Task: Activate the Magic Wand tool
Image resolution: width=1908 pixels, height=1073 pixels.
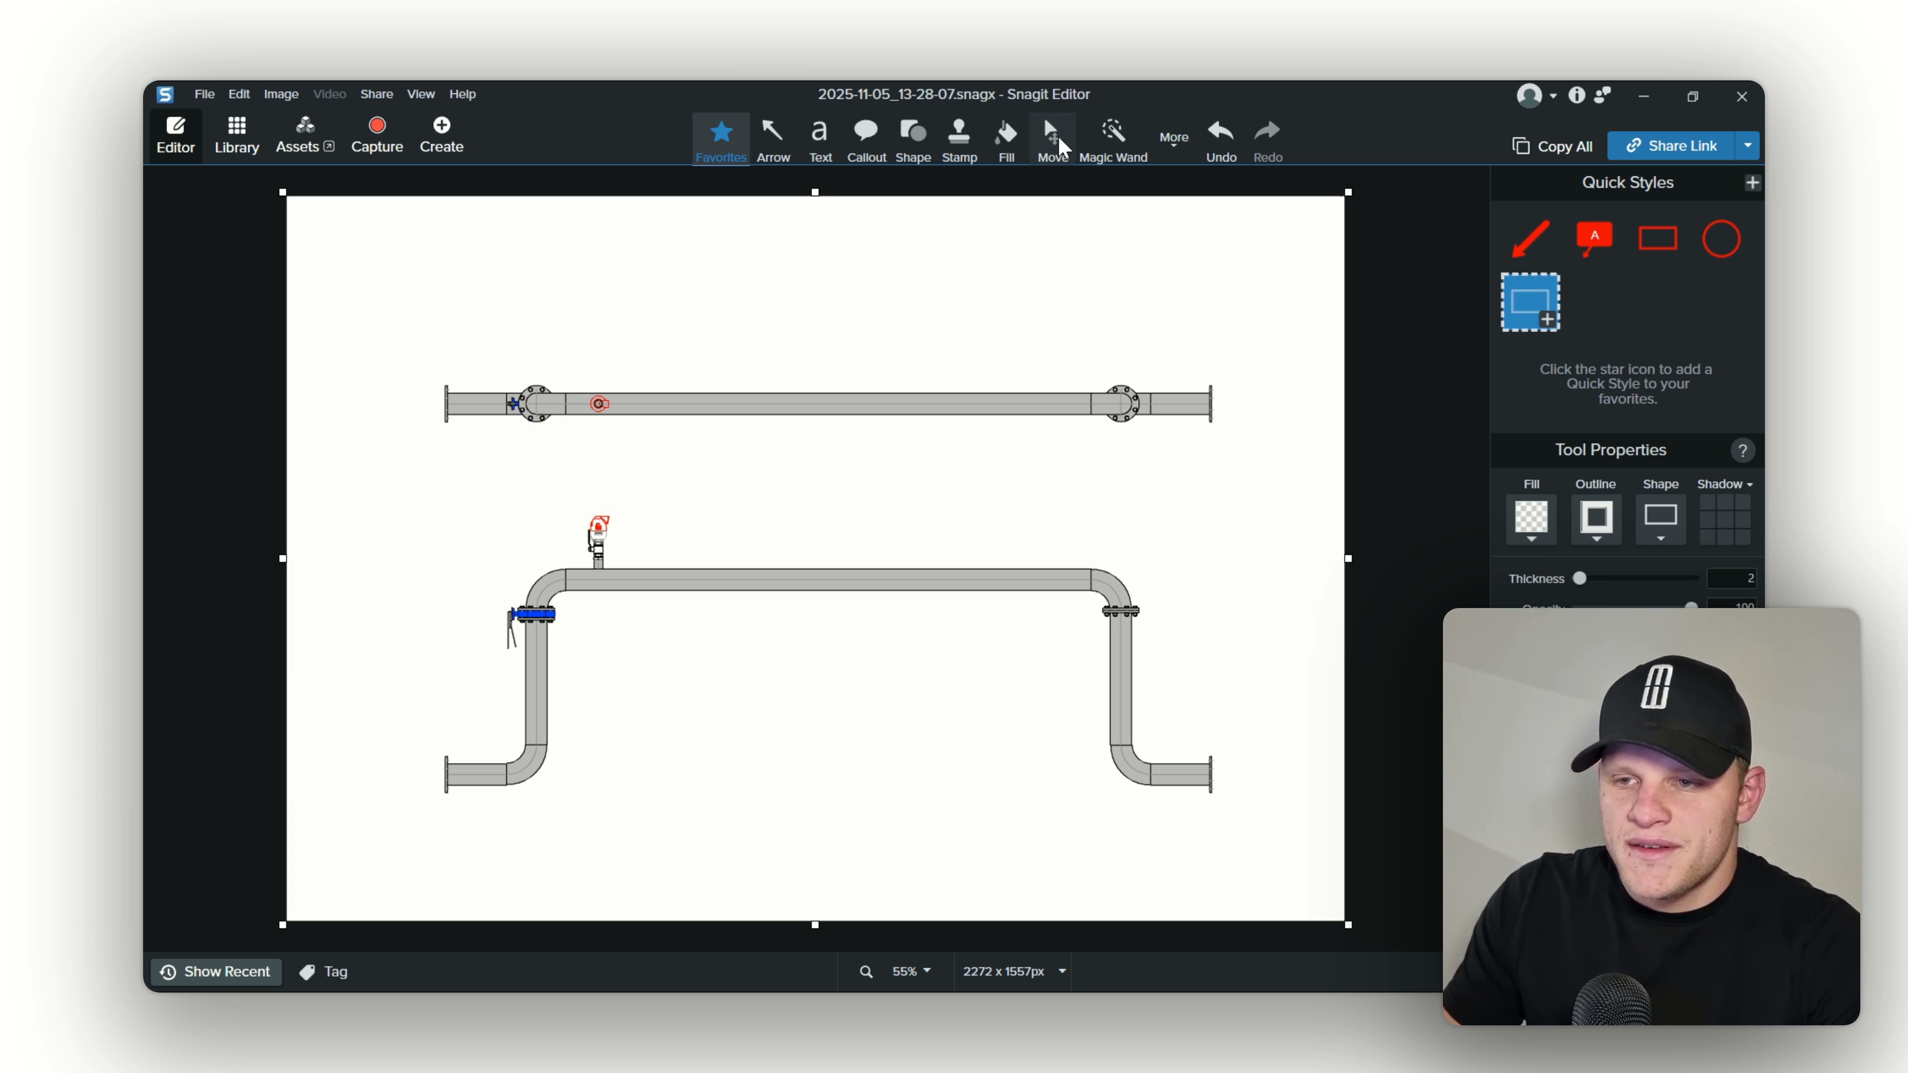Action: [1113, 140]
